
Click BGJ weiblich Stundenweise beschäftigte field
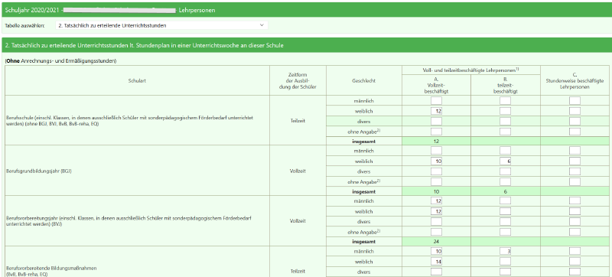pos(575,161)
